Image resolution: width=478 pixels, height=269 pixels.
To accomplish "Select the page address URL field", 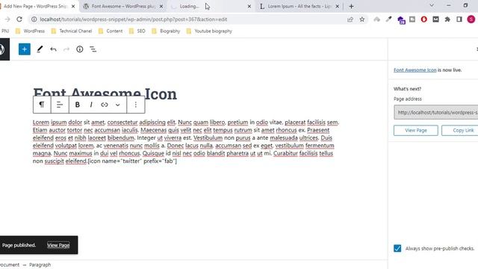I will coord(436,112).
